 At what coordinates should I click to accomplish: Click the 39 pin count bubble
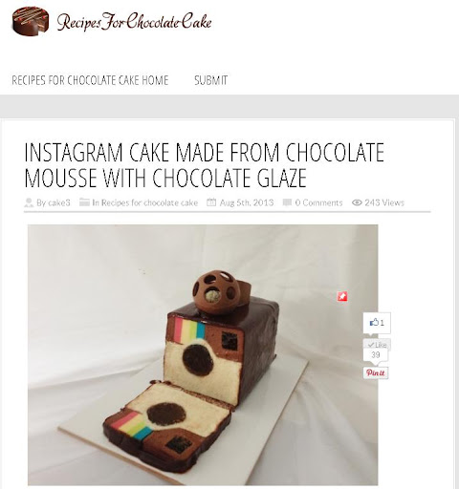click(376, 355)
